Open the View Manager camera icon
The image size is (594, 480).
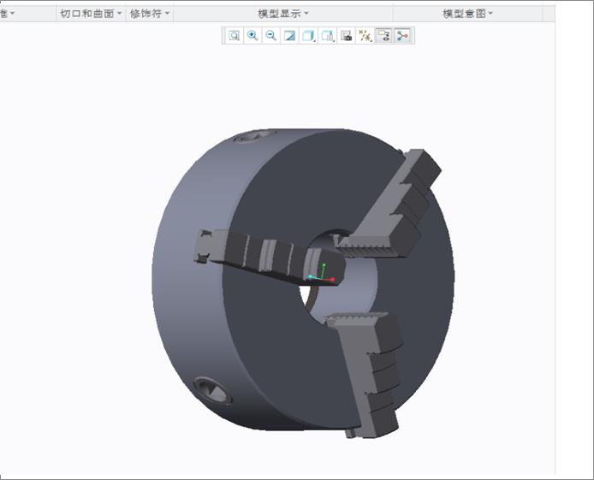click(x=347, y=36)
